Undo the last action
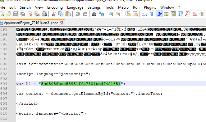206x122 pixels. point(77,14)
